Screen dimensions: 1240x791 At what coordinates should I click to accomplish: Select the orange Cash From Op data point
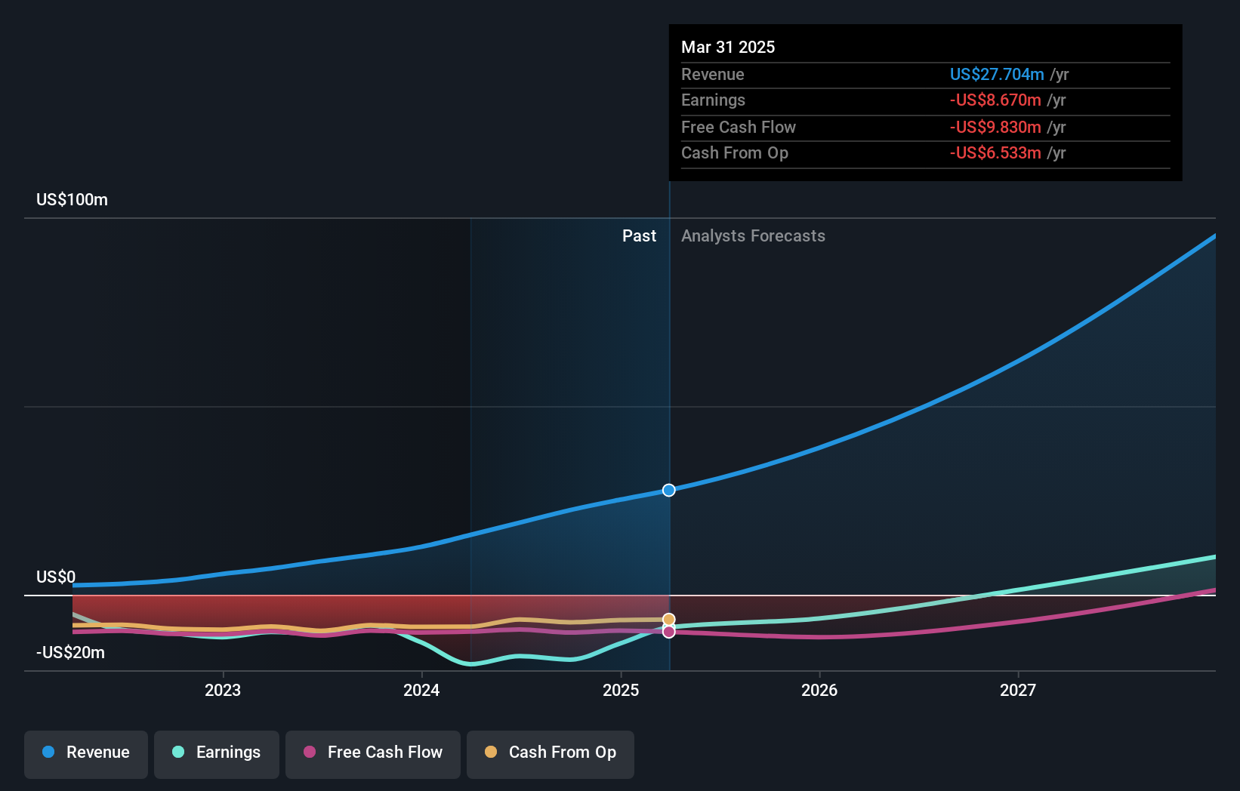[669, 620]
